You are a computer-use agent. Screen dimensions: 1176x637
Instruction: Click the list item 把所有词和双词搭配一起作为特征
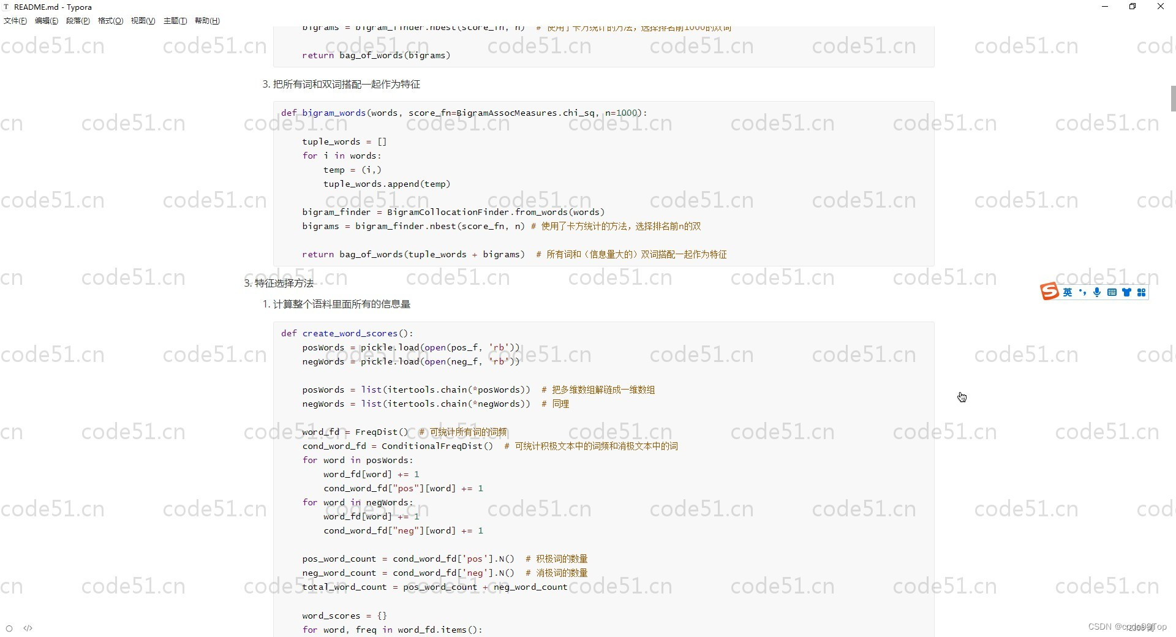[347, 84]
